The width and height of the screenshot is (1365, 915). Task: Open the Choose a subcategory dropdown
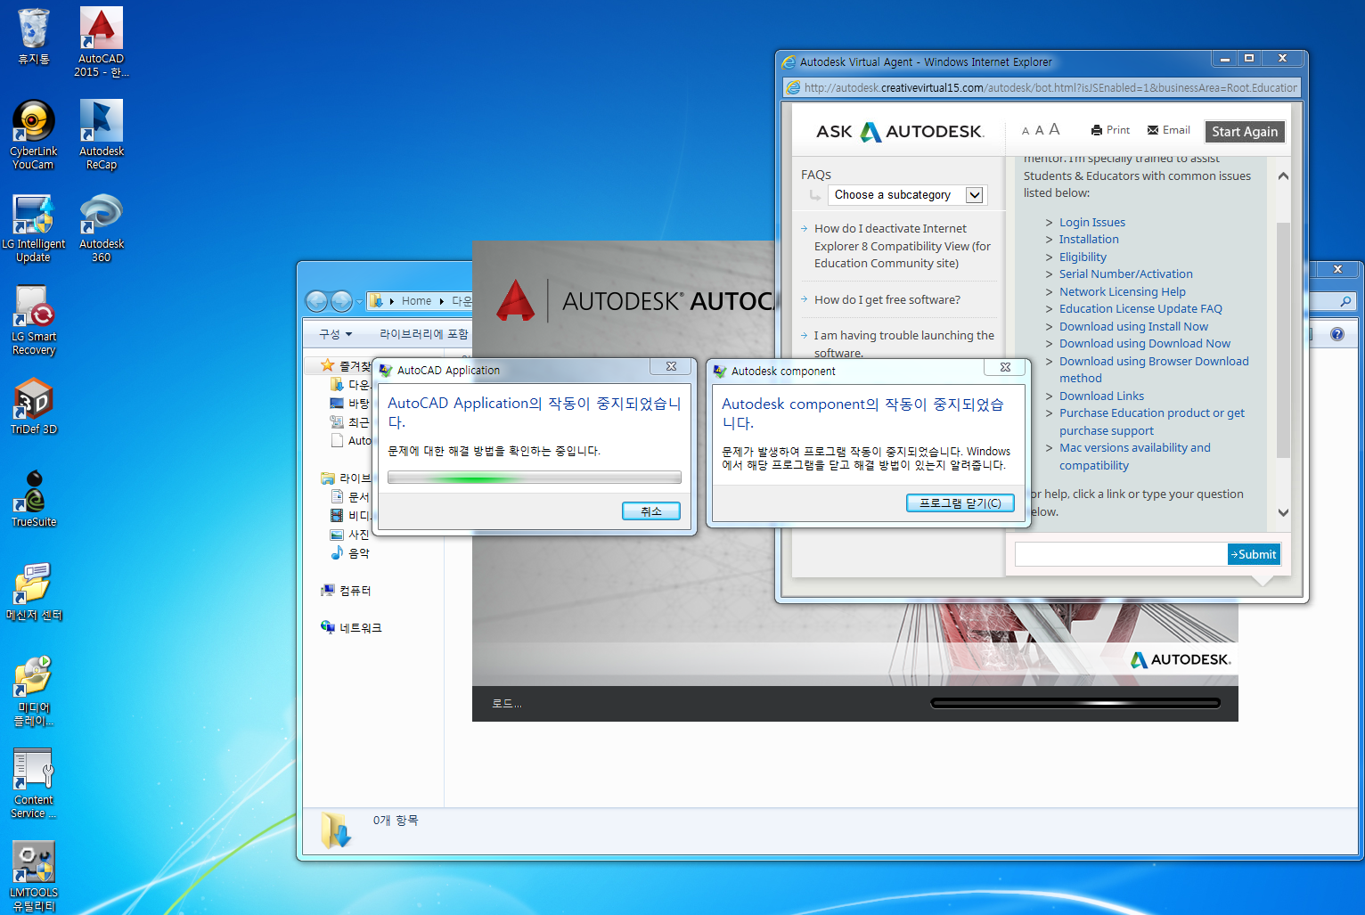(906, 195)
